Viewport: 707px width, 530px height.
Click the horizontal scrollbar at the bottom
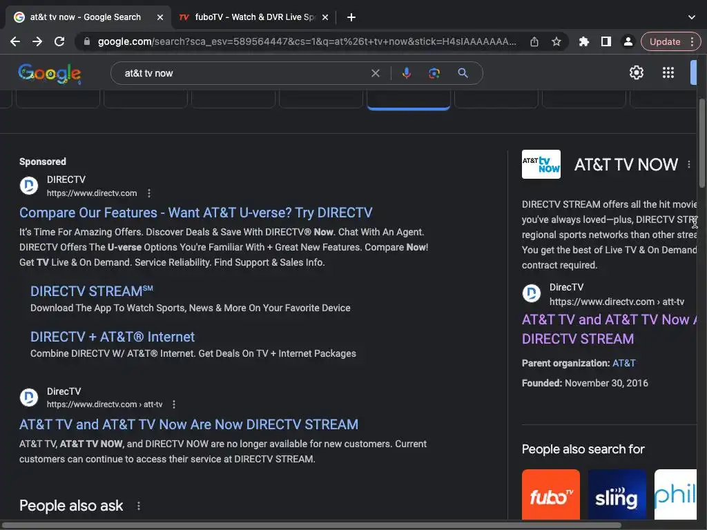pos(311,525)
